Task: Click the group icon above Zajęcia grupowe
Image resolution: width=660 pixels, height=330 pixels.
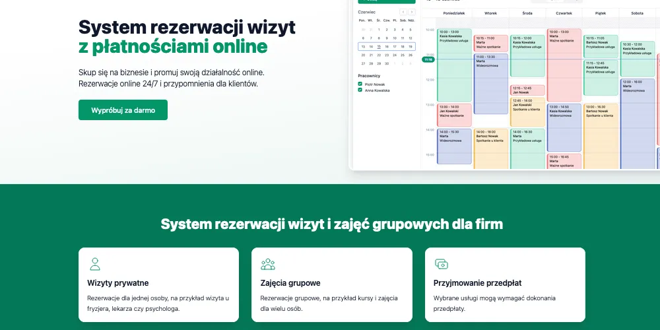Action: tap(268, 265)
